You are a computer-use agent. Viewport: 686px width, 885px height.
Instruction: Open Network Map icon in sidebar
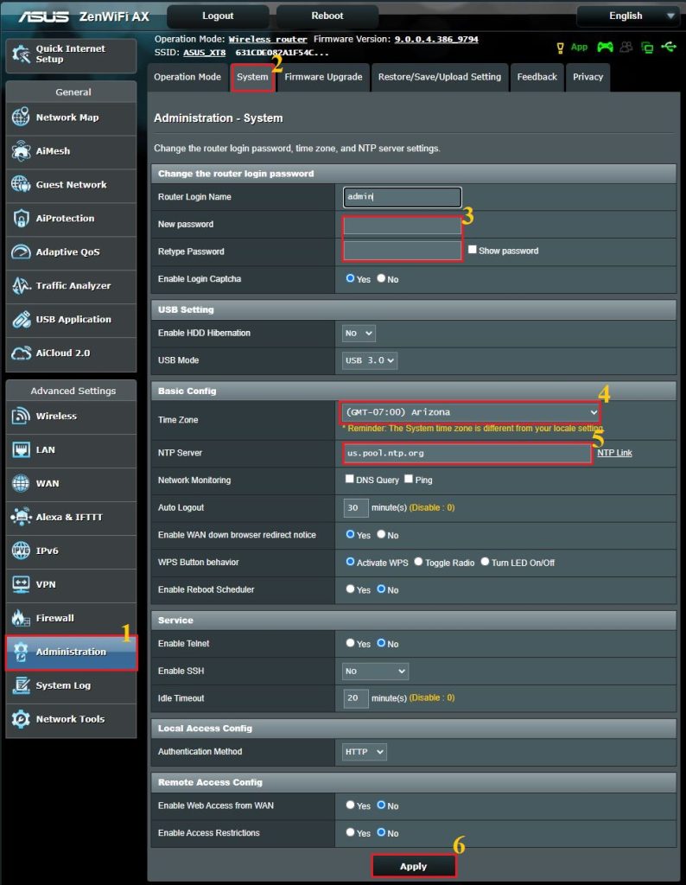pyautogui.click(x=21, y=118)
